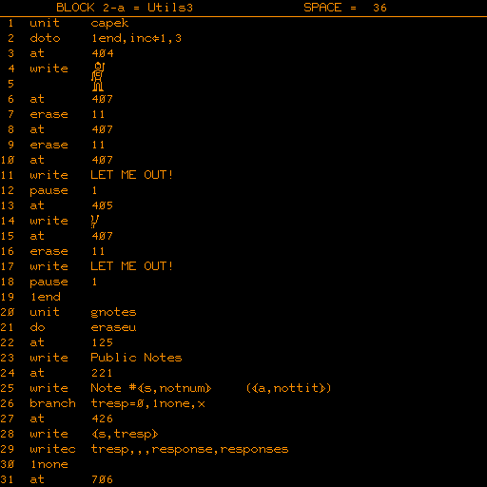Click the SPACE = 36 indicator
This screenshot has height=487, width=487.
345,8
